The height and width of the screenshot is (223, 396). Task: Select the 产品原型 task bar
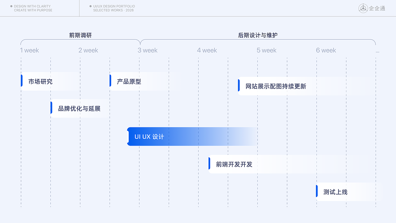tap(145, 81)
